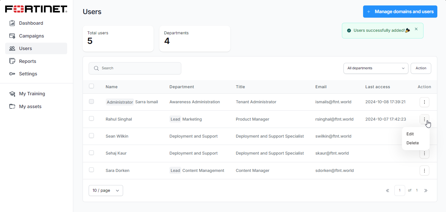This screenshot has width=446, height=212.
Task: Click the My assets folder icon
Action: [x=12, y=106]
